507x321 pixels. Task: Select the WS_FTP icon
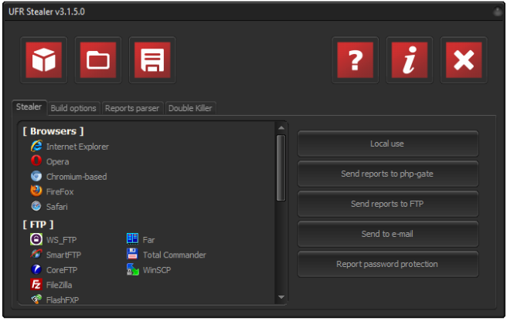[x=36, y=239]
